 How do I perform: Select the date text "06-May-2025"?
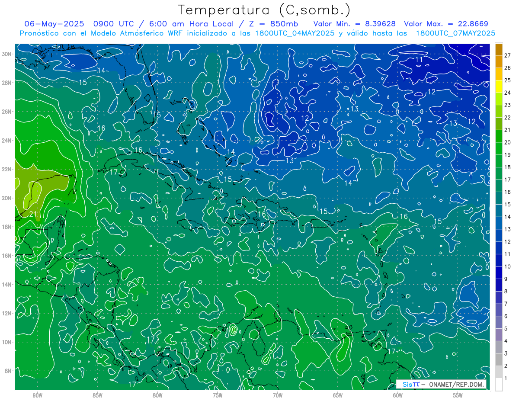(54, 24)
